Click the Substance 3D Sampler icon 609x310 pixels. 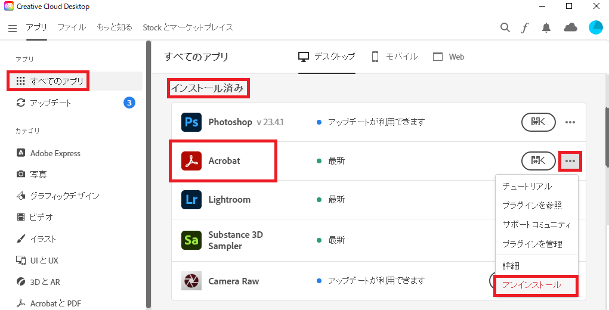point(191,240)
